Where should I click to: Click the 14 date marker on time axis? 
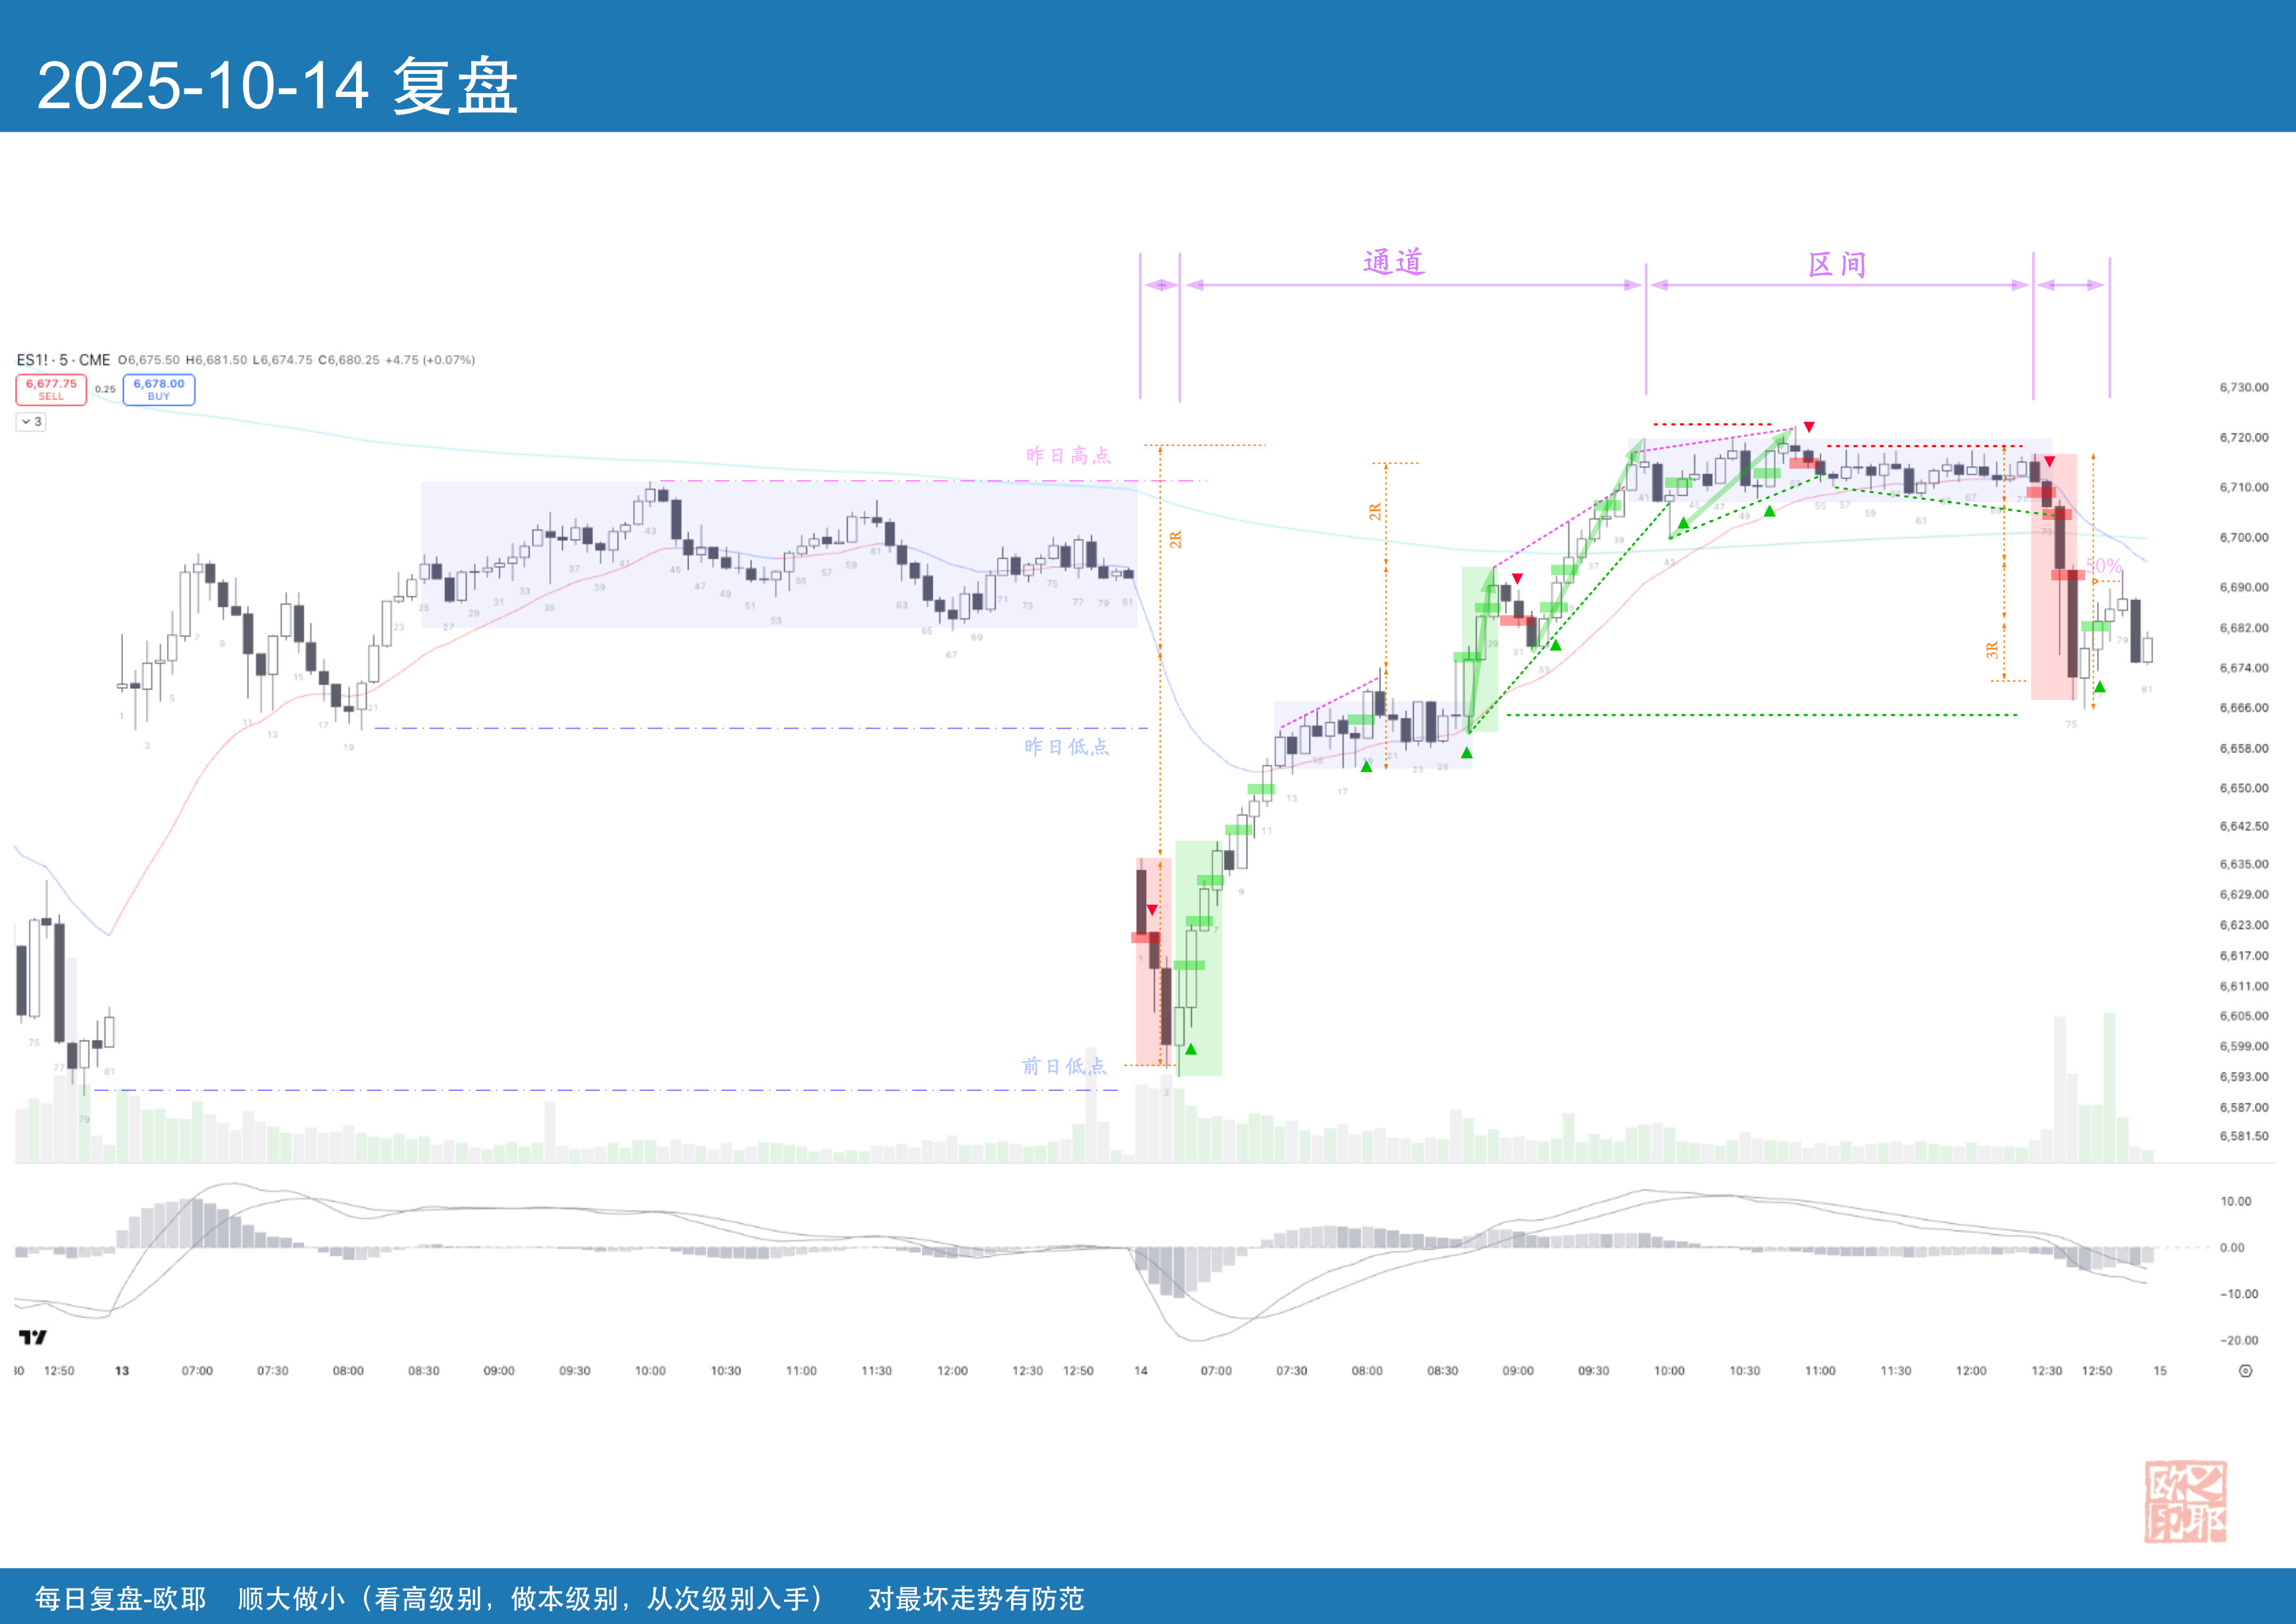click(1140, 1371)
